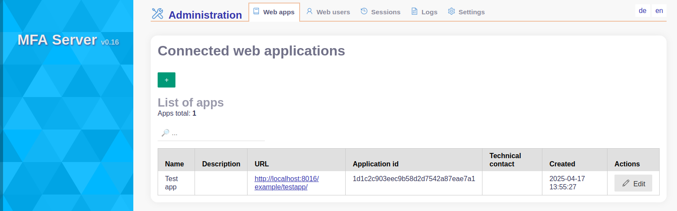Switch language to English (en)
This screenshot has height=211, width=677.
[659, 11]
